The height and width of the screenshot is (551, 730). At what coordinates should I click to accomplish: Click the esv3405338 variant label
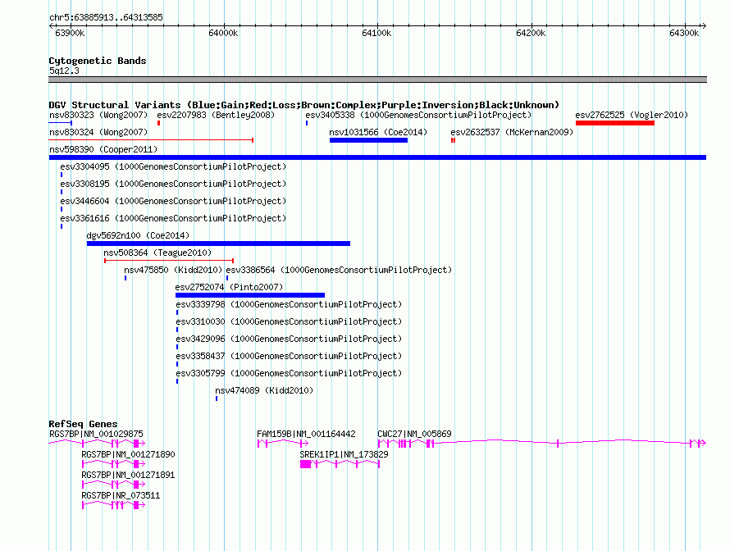418,115
